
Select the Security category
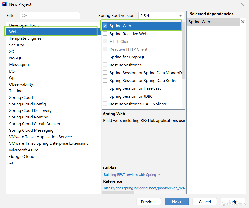16,45
